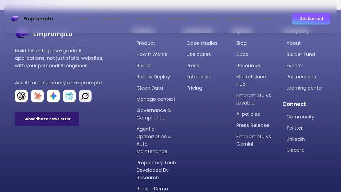
Task: Visit the Docs page link
Action: pyautogui.click(x=242, y=54)
